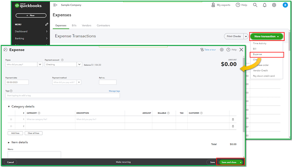Open the New transaction dropdown button
This screenshot has width=292, height=167.
pos(266,36)
